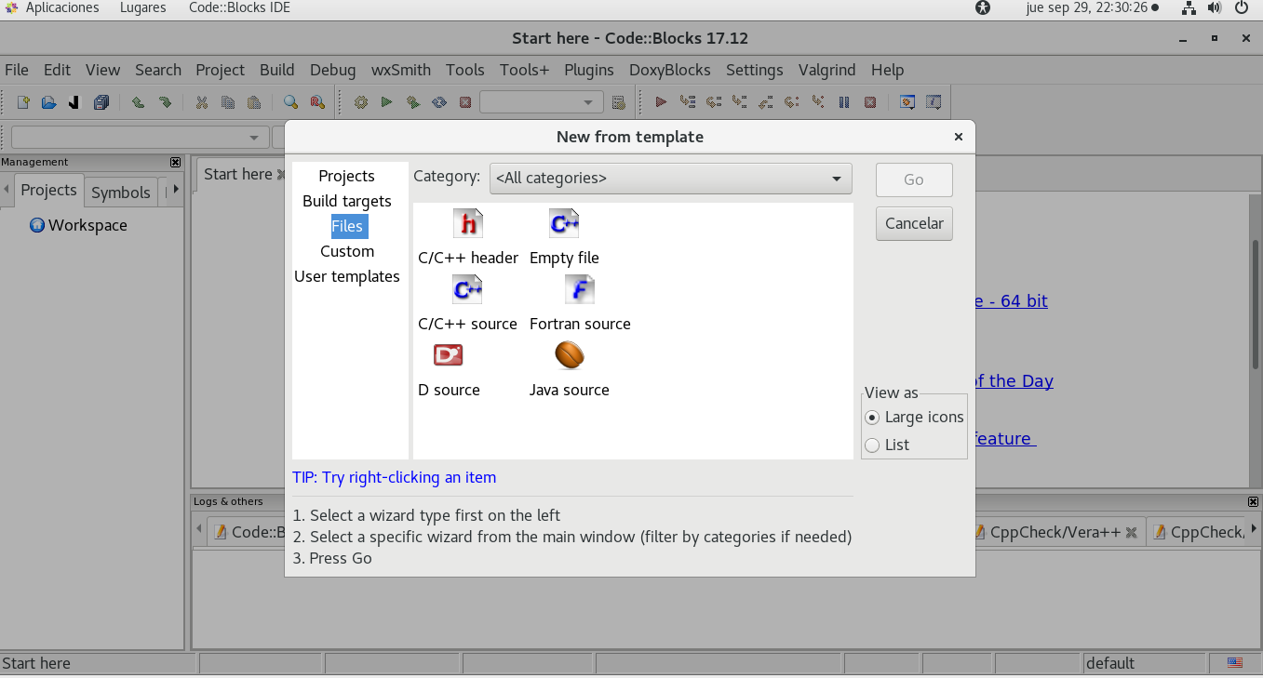Screen dimensions: 1263x678
Task: Close the Management panel with its X box
Action: [x=175, y=162]
